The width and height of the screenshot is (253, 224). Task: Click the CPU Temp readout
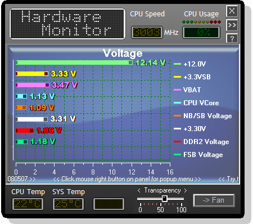(x=28, y=204)
